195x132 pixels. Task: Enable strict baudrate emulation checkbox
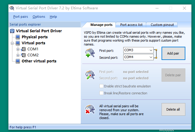click(x=101, y=86)
